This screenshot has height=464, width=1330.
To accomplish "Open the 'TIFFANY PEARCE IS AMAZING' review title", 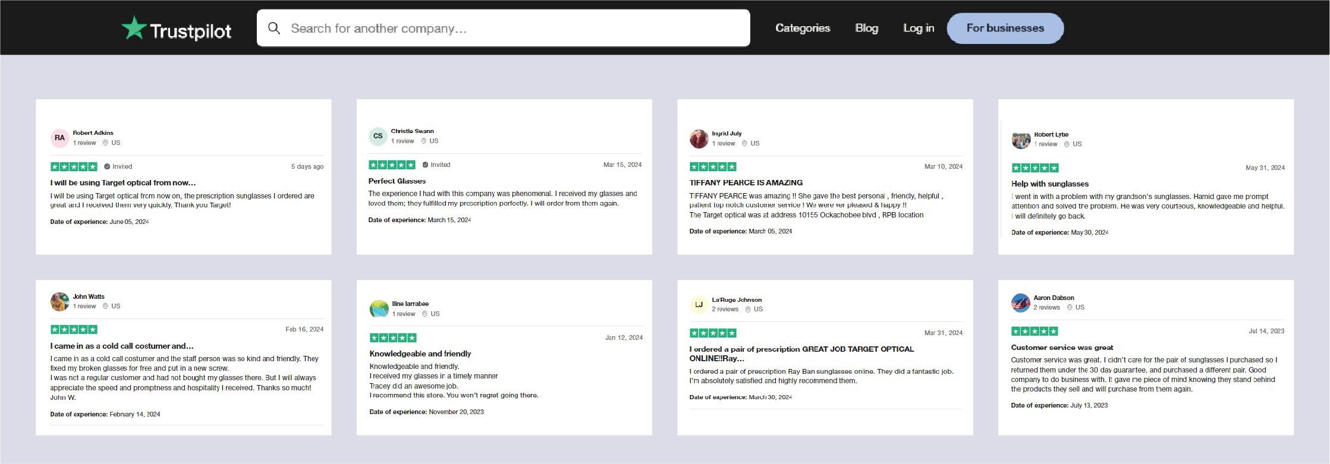I will (x=746, y=183).
